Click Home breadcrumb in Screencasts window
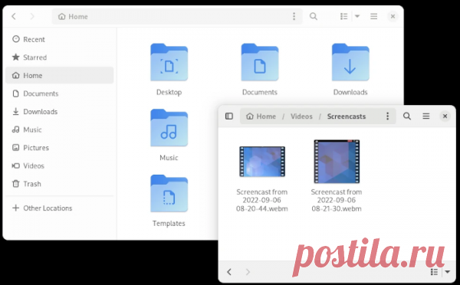 pos(261,116)
